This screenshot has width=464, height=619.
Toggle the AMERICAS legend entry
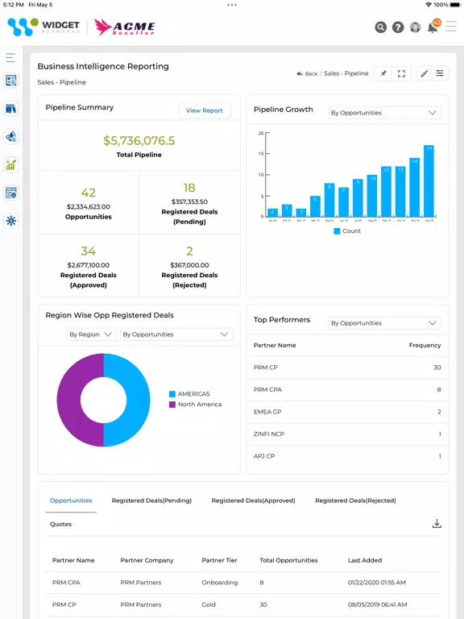coord(189,394)
